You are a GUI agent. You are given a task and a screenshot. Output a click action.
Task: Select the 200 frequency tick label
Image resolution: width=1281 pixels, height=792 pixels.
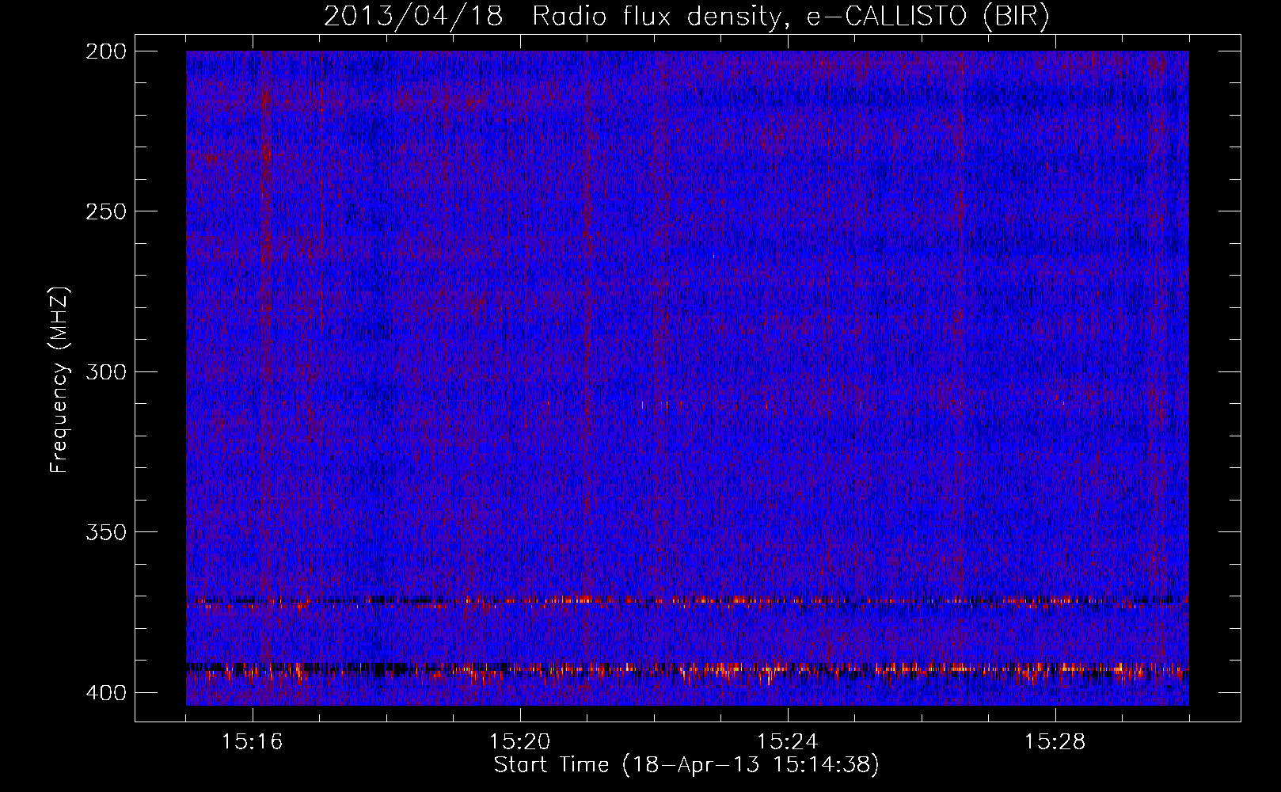click(x=106, y=51)
